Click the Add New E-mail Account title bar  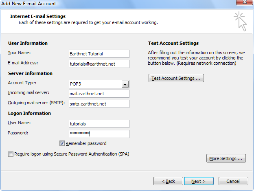click(x=114, y=3)
